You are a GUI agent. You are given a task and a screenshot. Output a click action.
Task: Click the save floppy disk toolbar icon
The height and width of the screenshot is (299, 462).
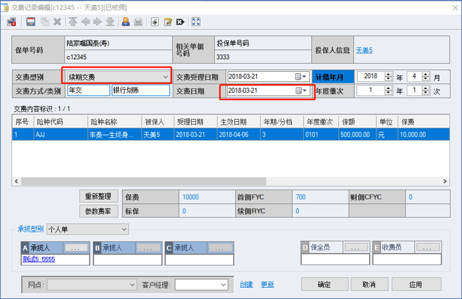[30, 22]
